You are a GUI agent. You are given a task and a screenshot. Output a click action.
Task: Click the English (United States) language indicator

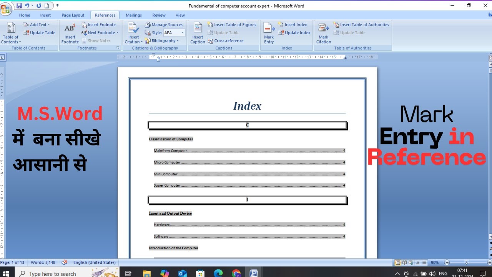[95, 262]
